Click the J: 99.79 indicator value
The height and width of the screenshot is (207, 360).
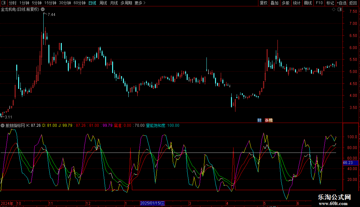tap(65, 125)
